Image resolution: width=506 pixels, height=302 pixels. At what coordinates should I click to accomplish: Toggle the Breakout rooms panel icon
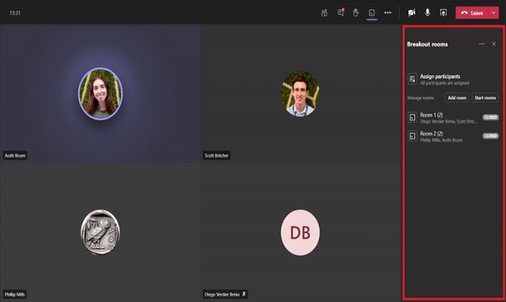pos(372,13)
